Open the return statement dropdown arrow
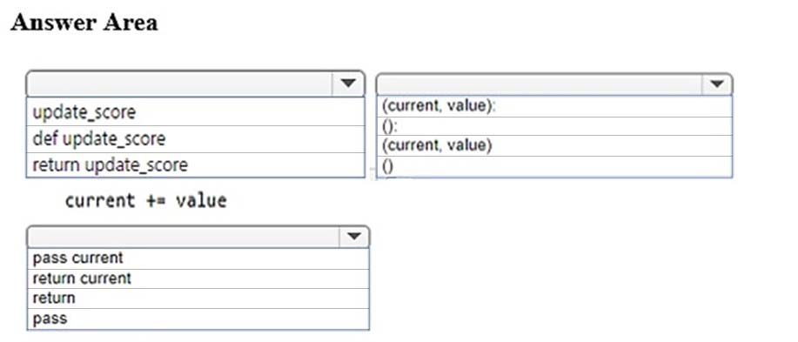Image resolution: width=798 pixels, height=342 pixels. [353, 237]
